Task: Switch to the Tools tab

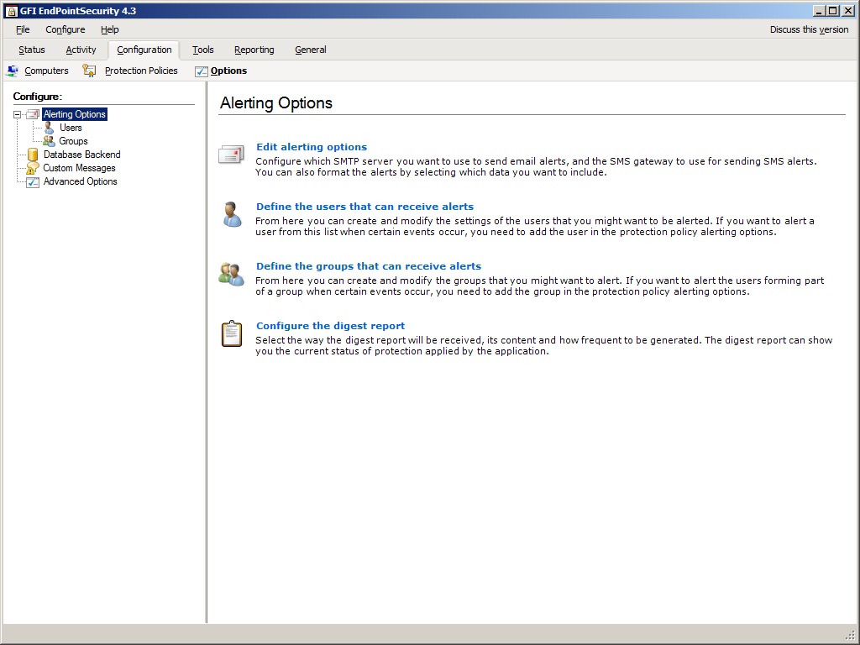Action: coord(203,50)
